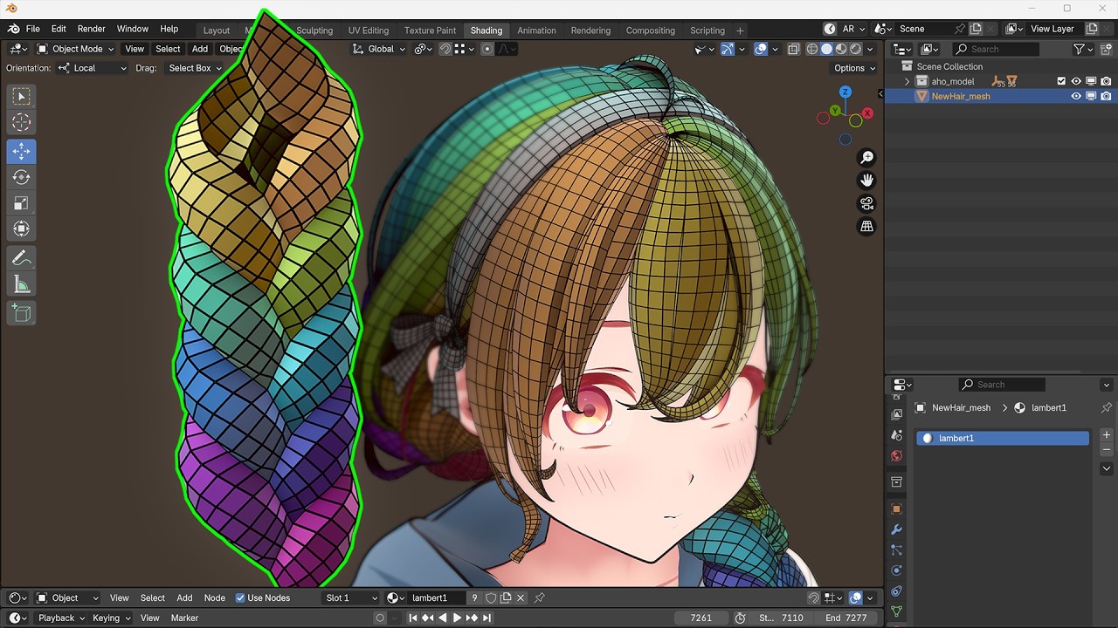Toggle the camera view icon
Screen dimensions: 1118x628
pos(866,203)
